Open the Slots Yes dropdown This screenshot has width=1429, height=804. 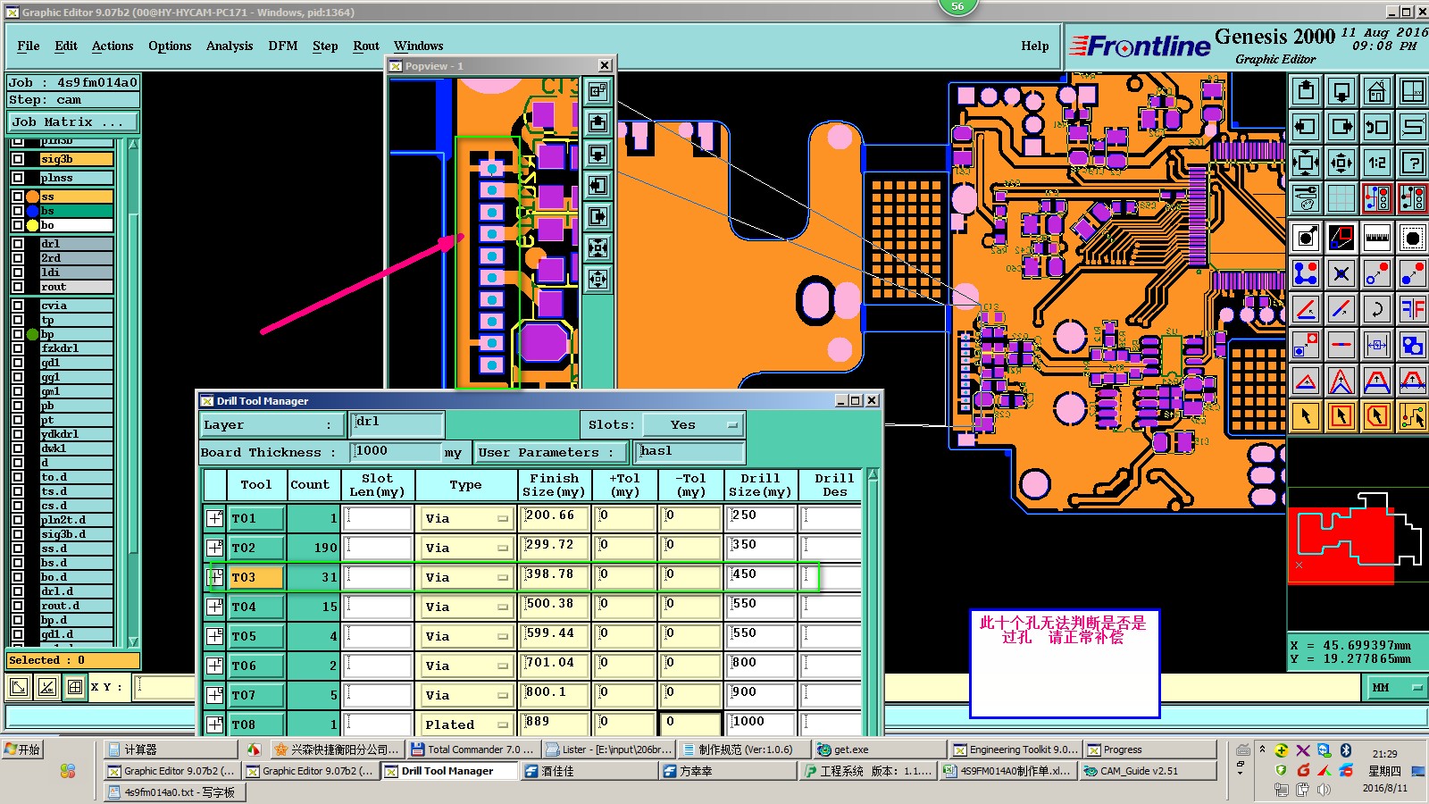tap(694, 424)
